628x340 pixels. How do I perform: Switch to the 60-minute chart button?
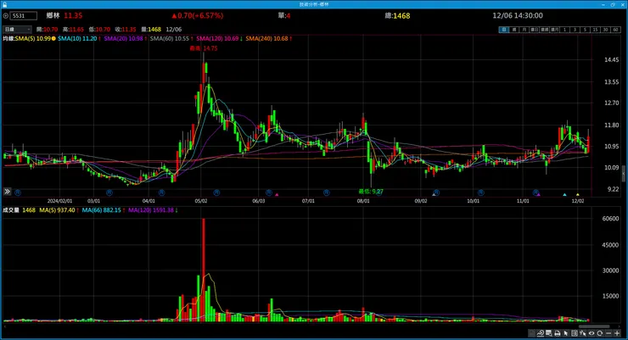(615, 30)
